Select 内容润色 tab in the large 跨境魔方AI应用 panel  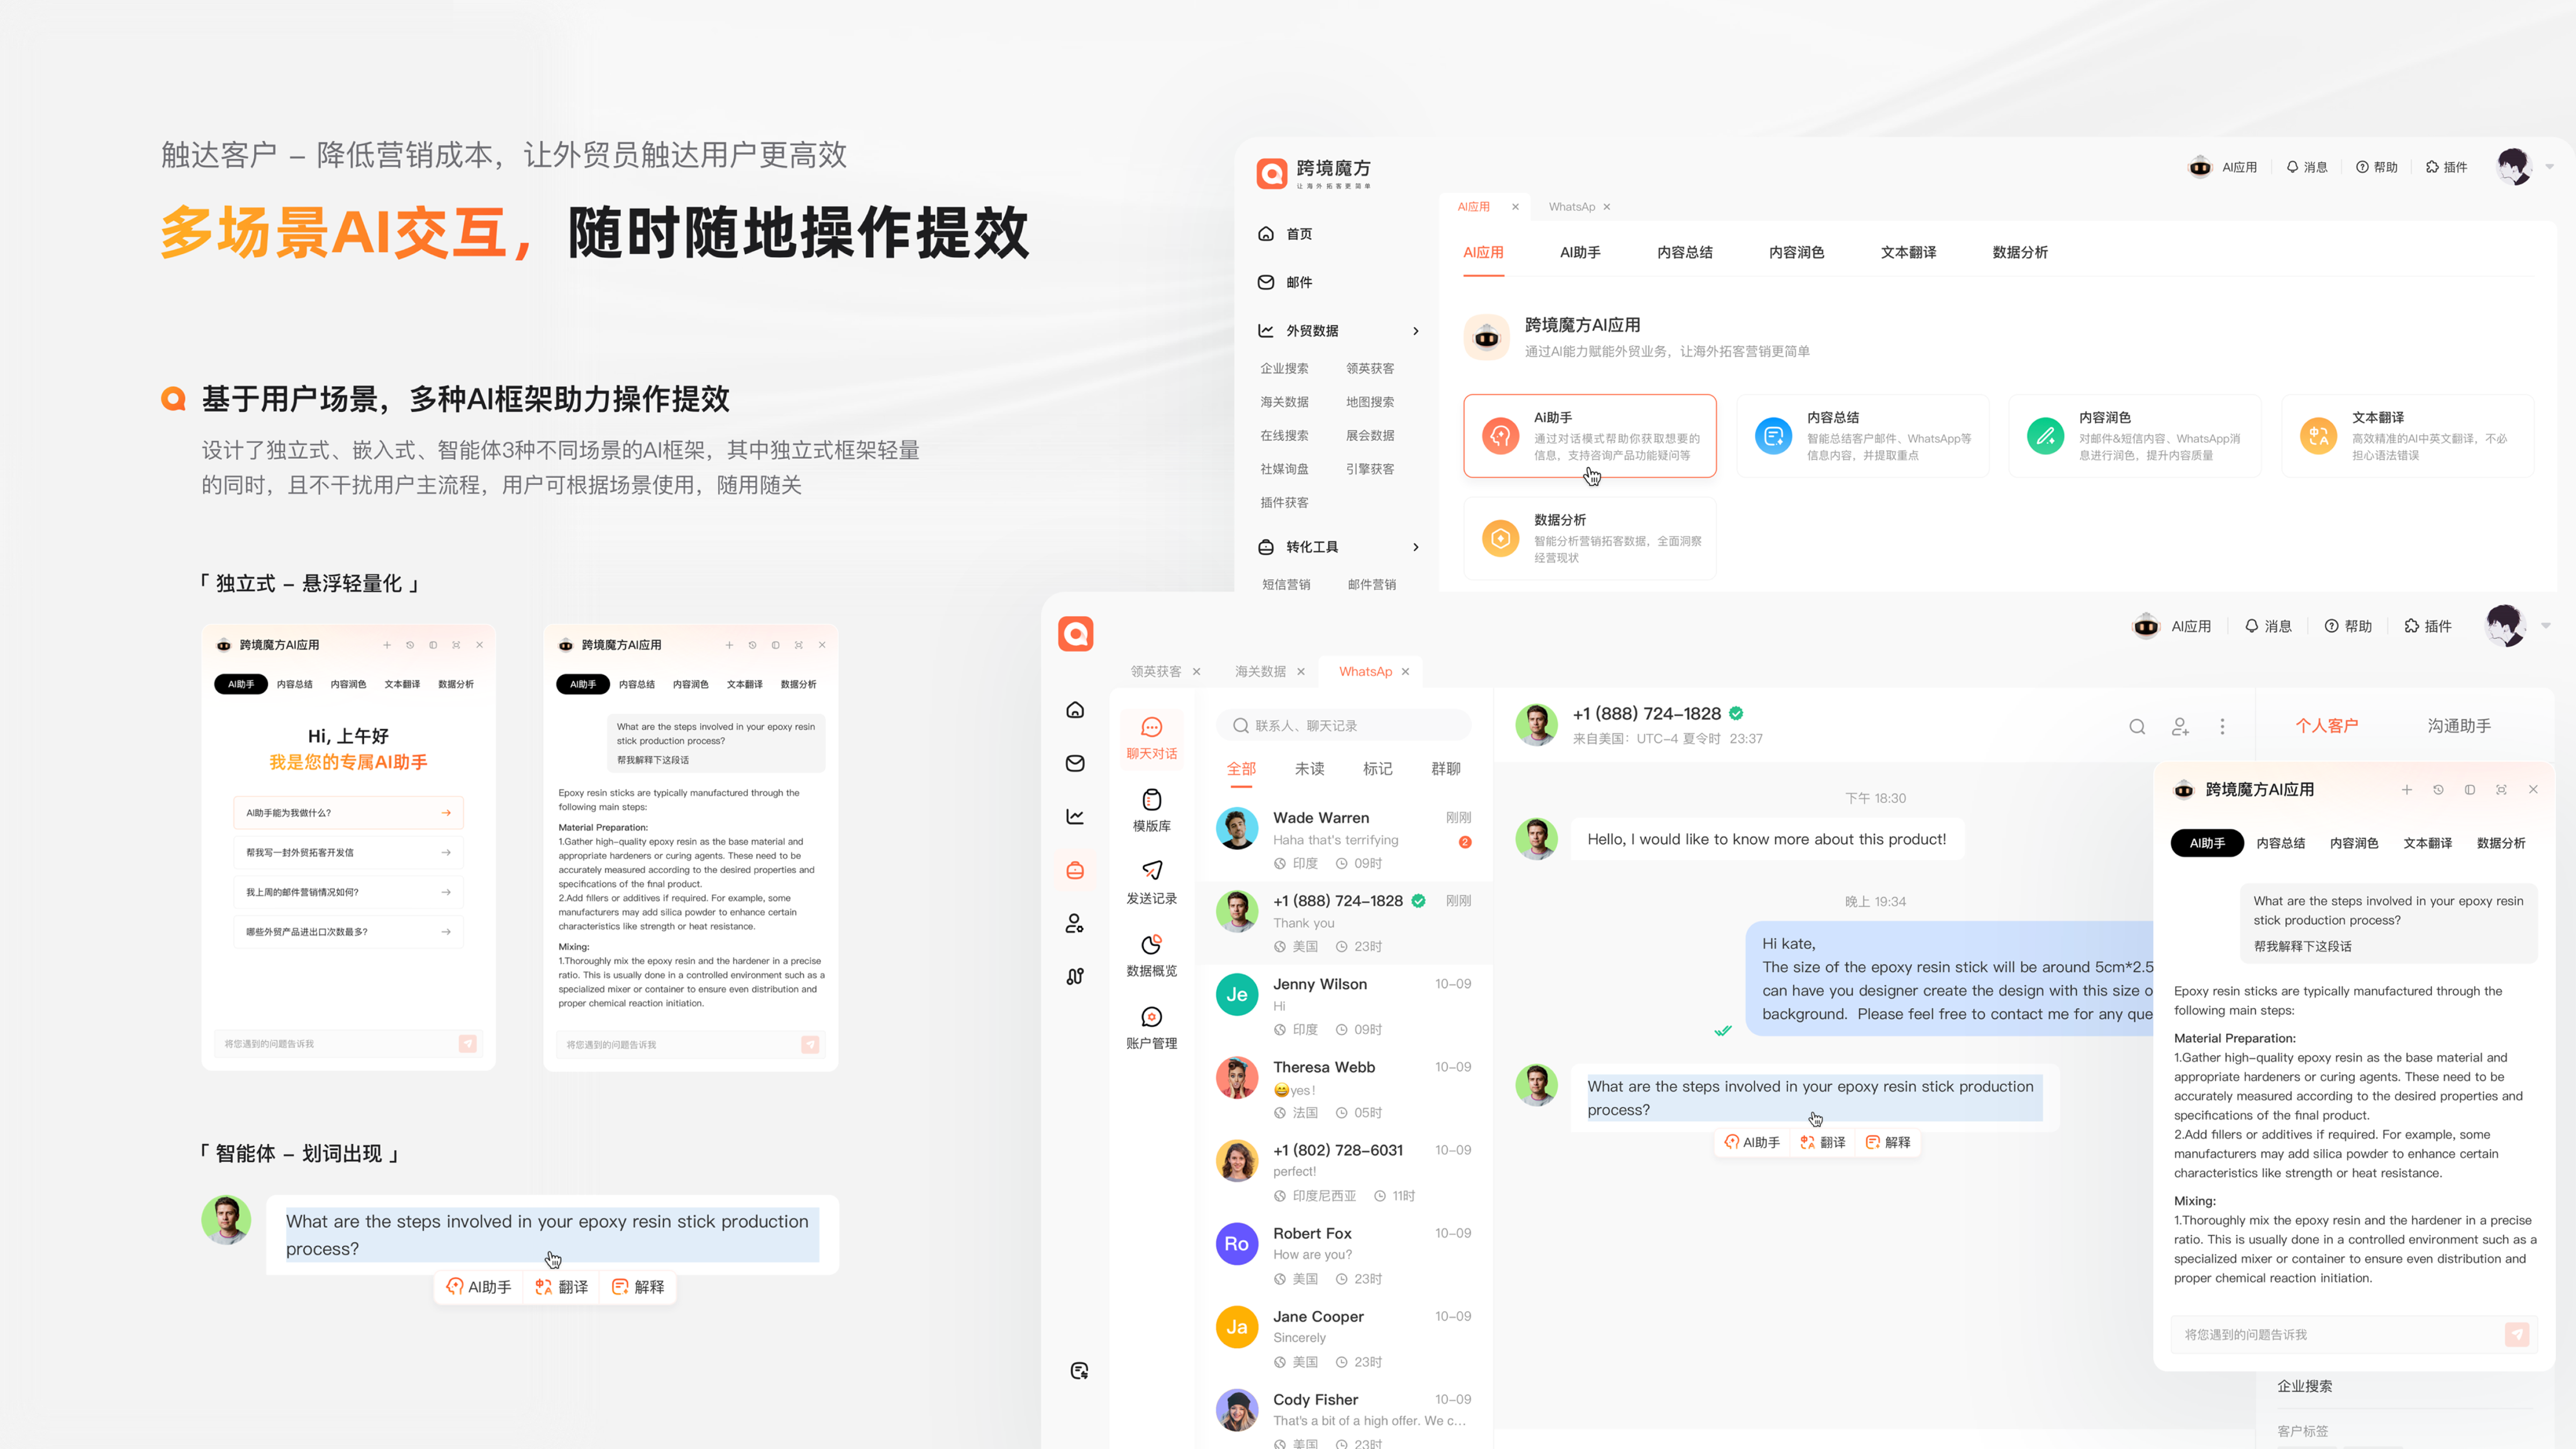2353,843
